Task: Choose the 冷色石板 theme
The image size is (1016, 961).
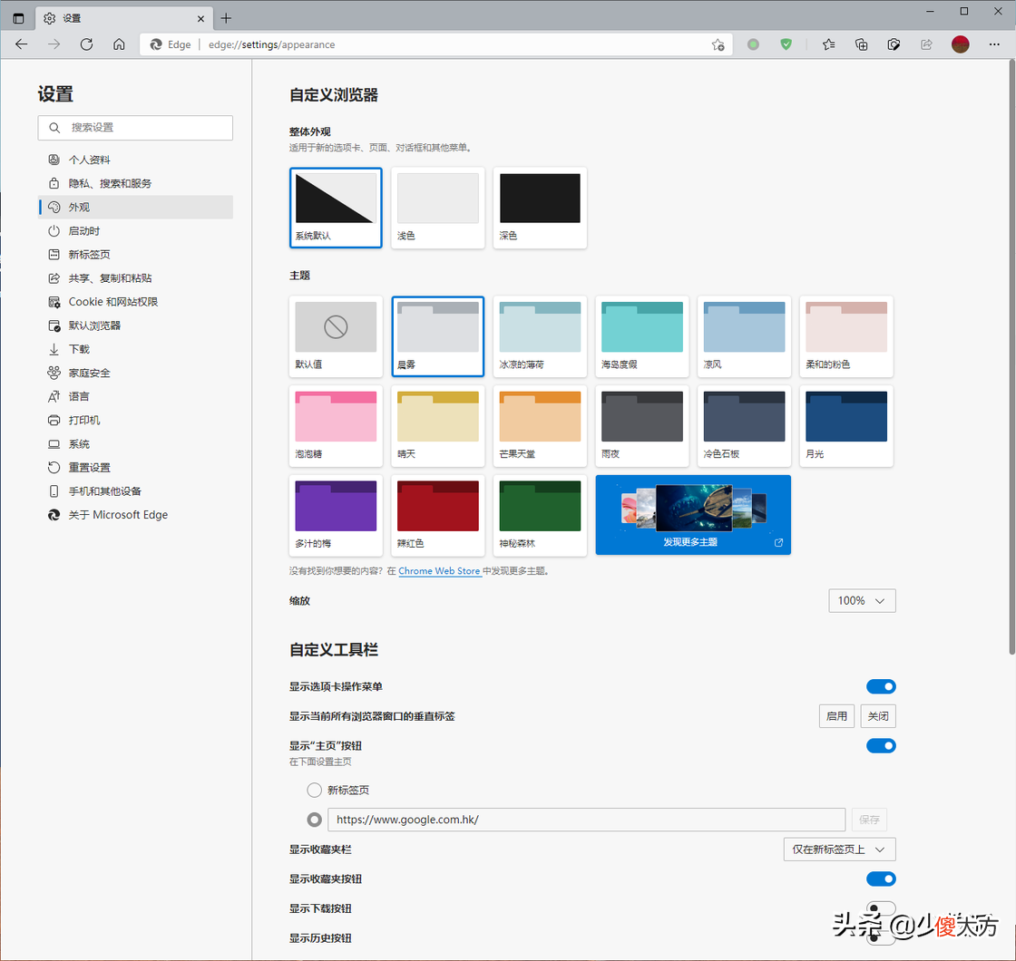Action: 745,425
